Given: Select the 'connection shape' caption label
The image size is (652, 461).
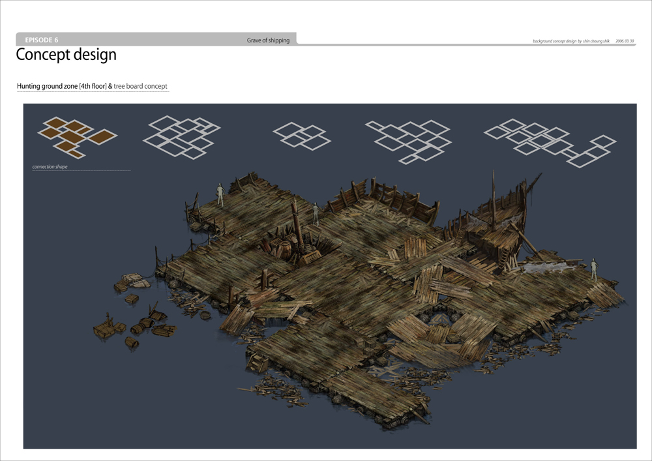Looking at the screenshot, I should 50,167.
